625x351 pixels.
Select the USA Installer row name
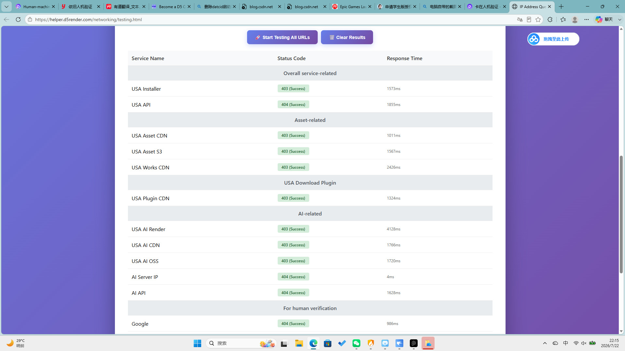(146, 89)
